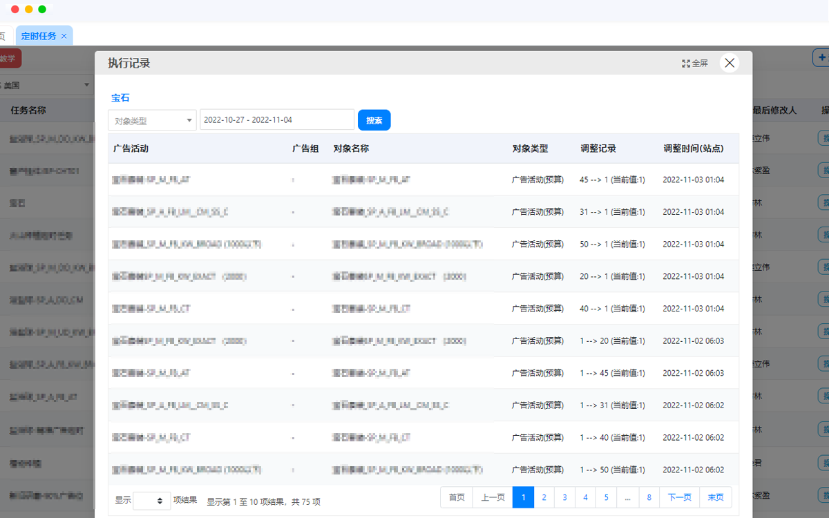The height and width of the screenshot is (518, 829).
Task: Select page 4 in the pagination
Action: [585, 497]
